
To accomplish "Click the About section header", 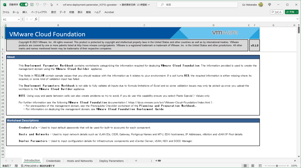I will [133, 57].
